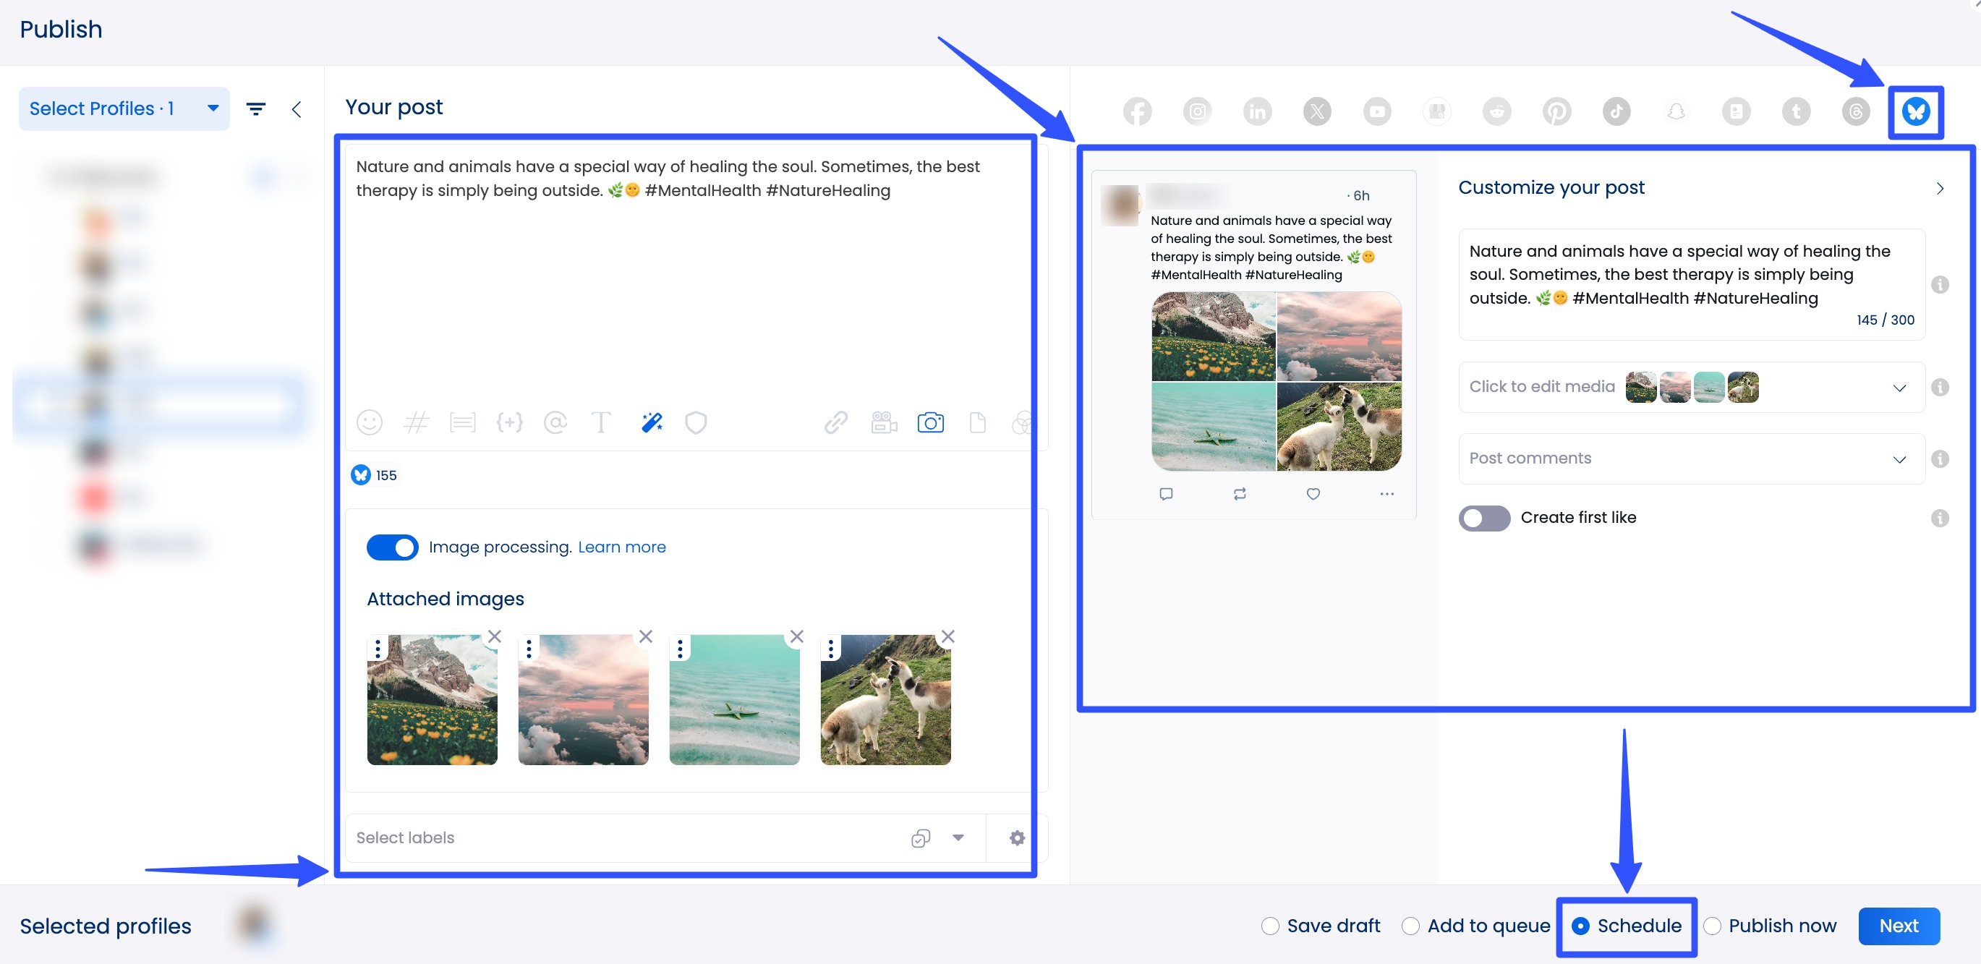Open the camera icon to add images
This screenshot has width=1981, height=964.
[931, 422]
